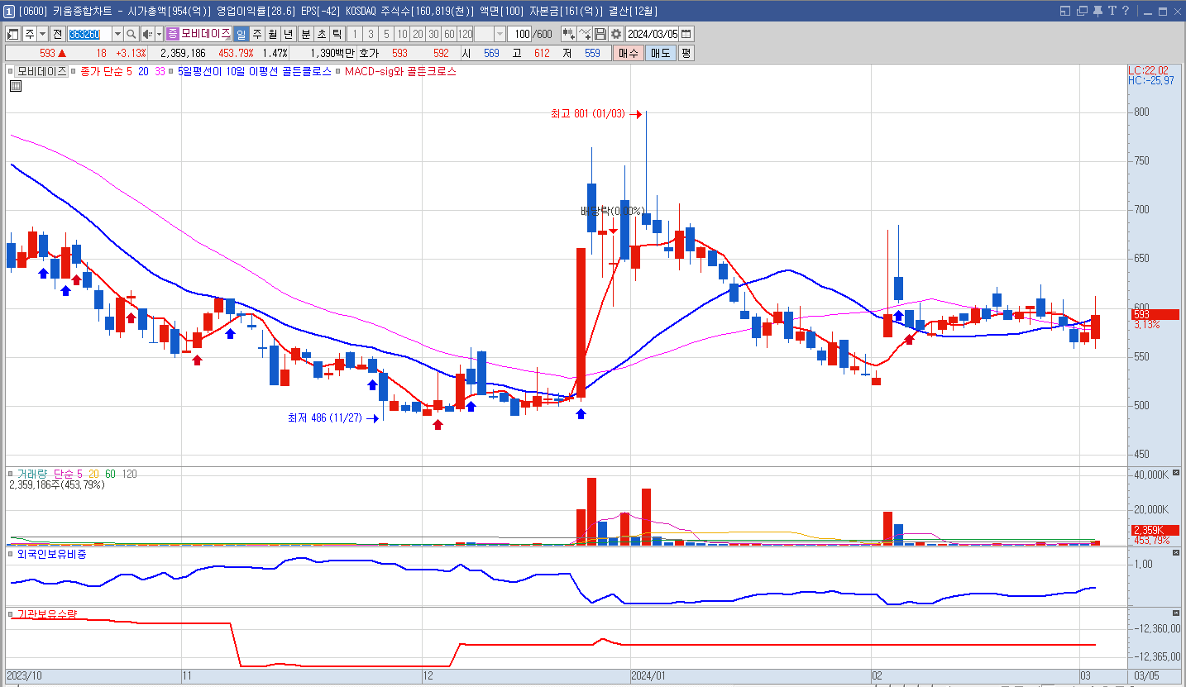Open the dropdown beside the speaker icon
The image size is (1186, 687).
pos(159,34)
